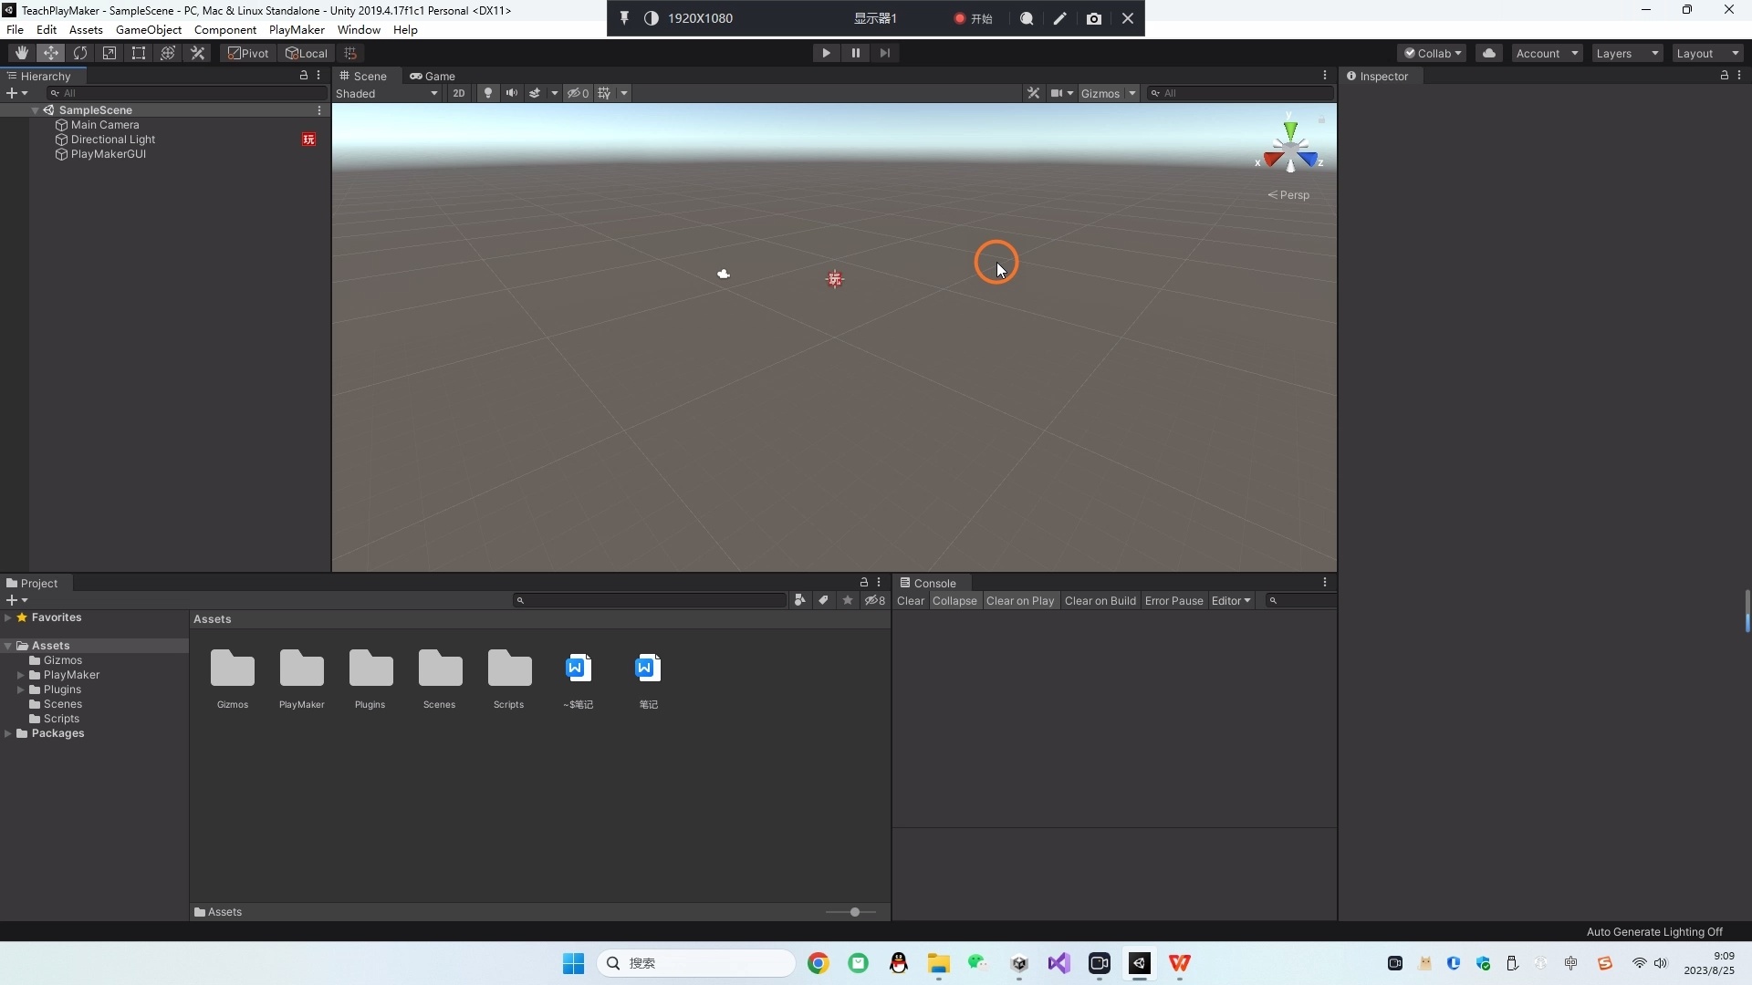Select the Rect transform tool
This screenshot has height=985, width=1752.
click(138, 52)
